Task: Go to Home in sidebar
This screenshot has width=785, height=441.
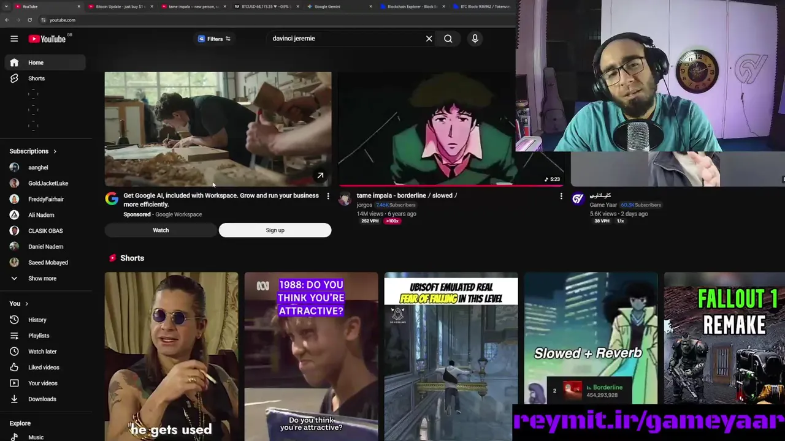Action: 45,62
